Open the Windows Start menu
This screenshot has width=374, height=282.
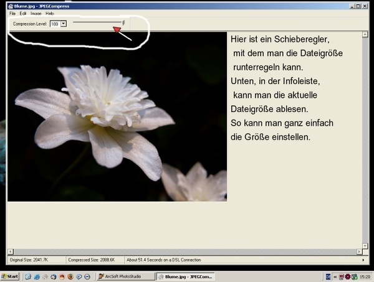tap(11, 276)
